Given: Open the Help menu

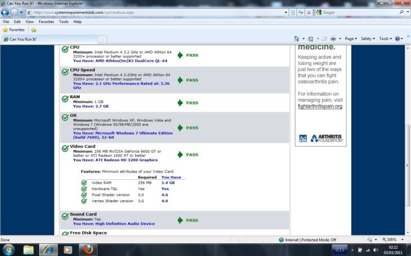Looking at the screenshot, I should click(78, 22).
